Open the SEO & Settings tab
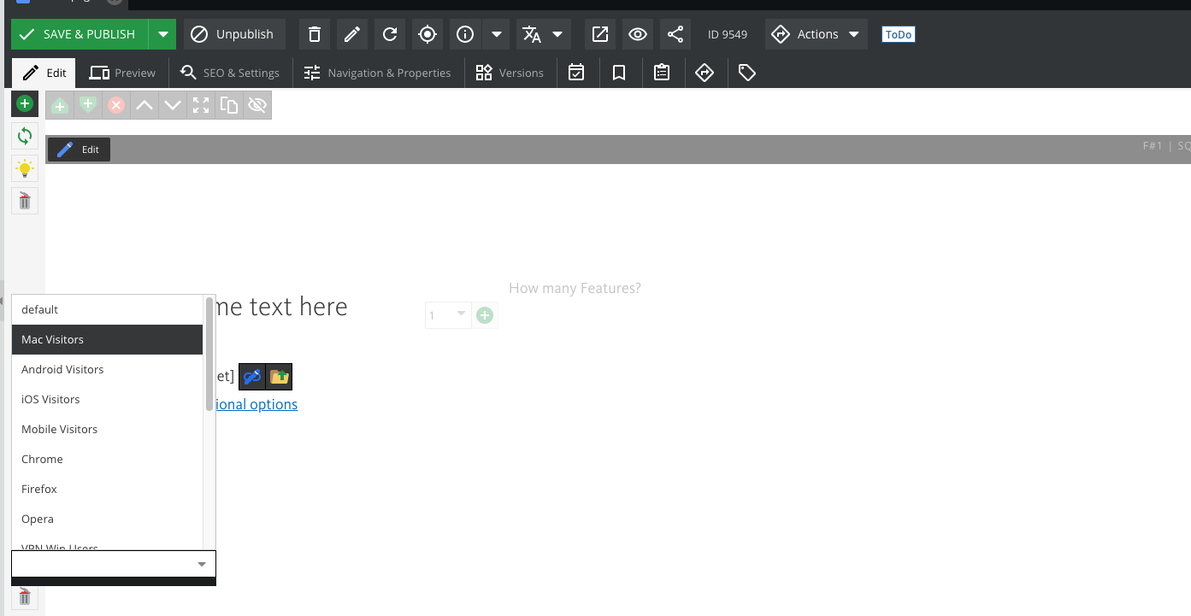 (230, 73)
